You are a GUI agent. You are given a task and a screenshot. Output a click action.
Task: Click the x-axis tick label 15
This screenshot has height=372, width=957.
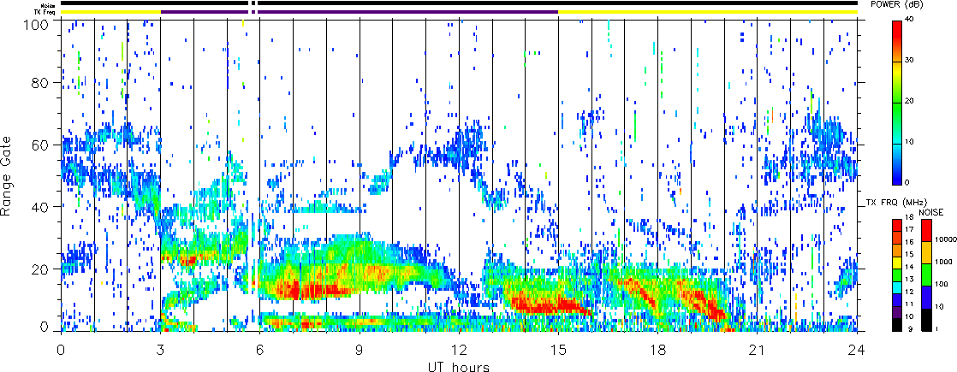tap(558, 350)
